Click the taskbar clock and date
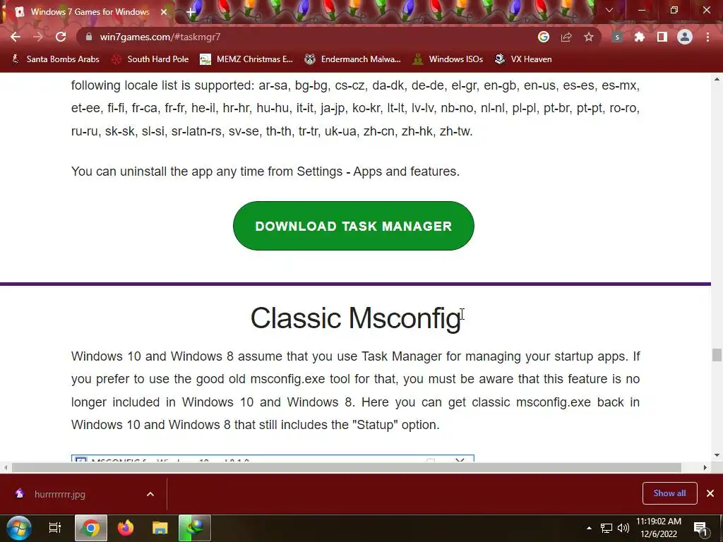723x542 pixels. pyautogui.click(x=659, y=528)
